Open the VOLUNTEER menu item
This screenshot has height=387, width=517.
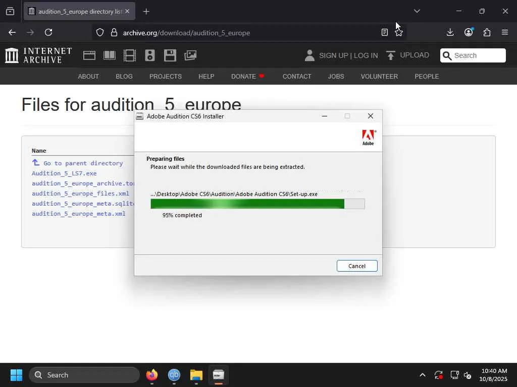[x=379, y=77]
